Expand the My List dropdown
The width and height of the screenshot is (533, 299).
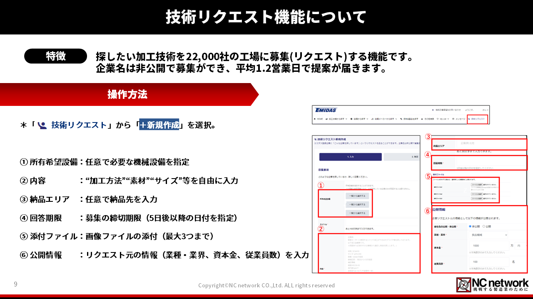point(443,119)
